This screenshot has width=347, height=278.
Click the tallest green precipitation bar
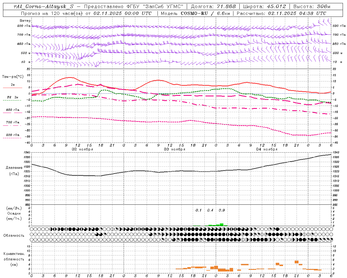[x=222, y=225]
